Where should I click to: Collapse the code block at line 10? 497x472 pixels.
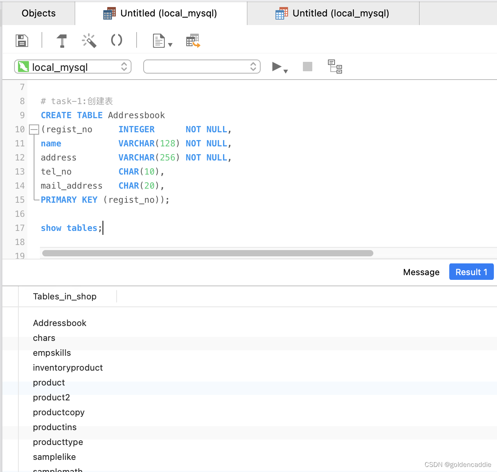34,129
